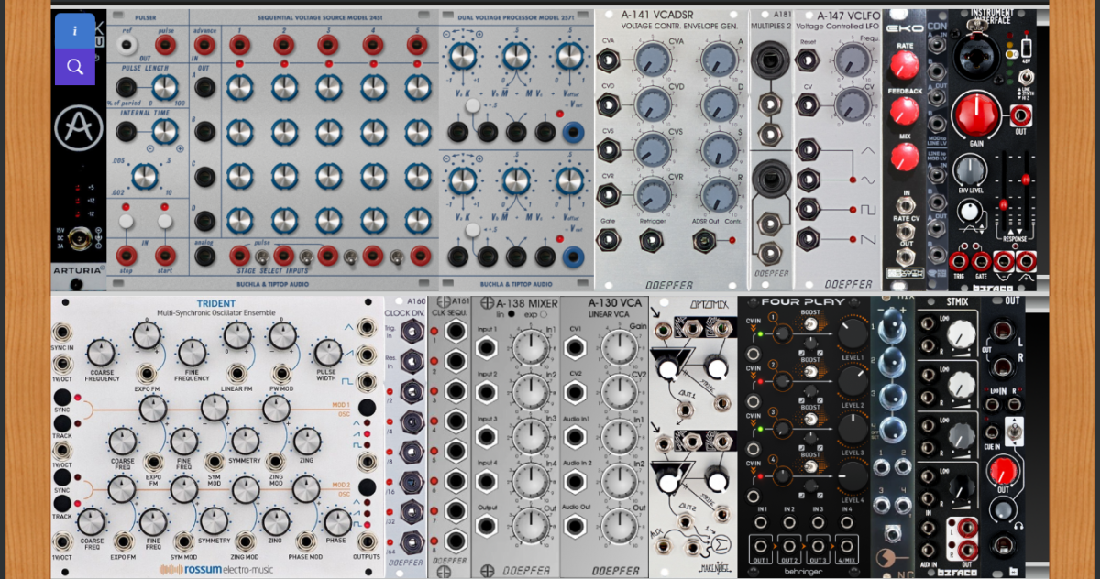Click the red start input jack
1100x579 pixels.
tap(165, 254)
